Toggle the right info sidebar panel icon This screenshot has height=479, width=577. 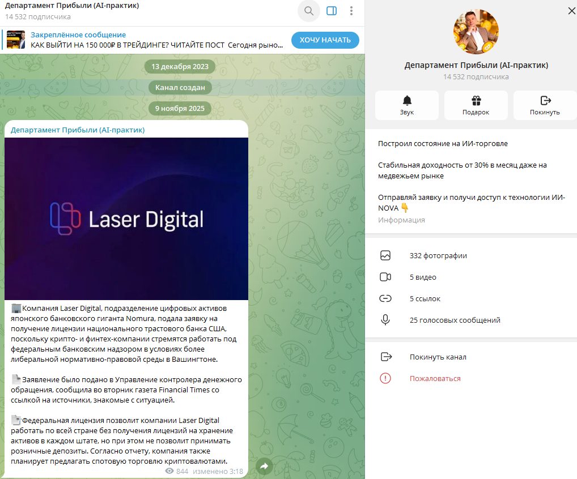coord(332,11)
